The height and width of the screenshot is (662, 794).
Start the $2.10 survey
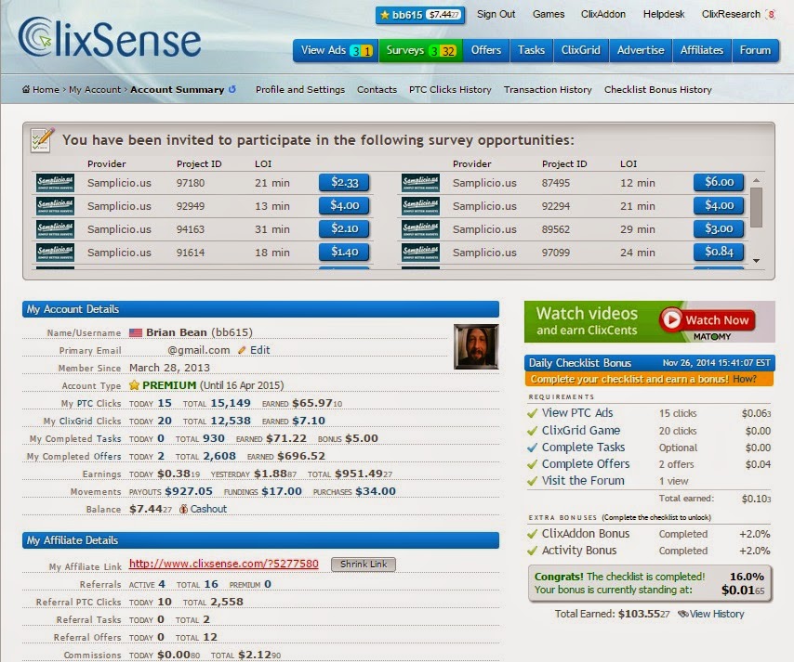(x=344, y=228)
